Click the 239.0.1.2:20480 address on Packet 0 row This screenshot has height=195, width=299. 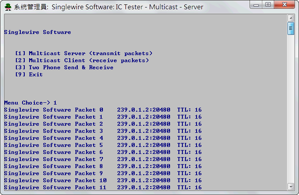144,110
